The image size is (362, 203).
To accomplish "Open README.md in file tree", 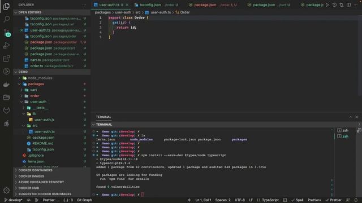I will click(51, 143).
